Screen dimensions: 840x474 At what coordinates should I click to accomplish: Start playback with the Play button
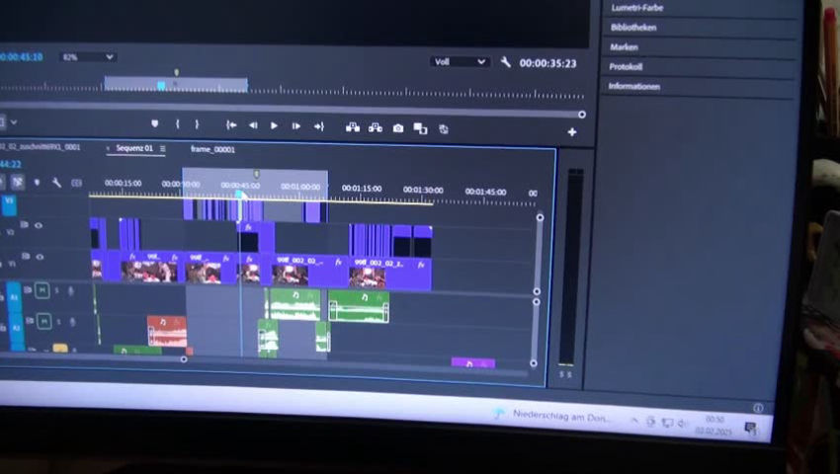[274, 125]
